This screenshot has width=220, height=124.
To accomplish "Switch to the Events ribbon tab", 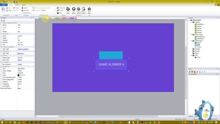I will click(24, 5).
